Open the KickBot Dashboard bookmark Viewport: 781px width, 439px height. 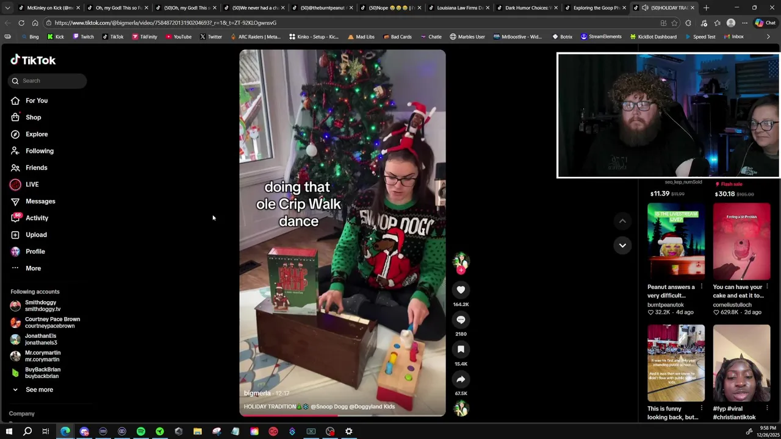[653, 37]
